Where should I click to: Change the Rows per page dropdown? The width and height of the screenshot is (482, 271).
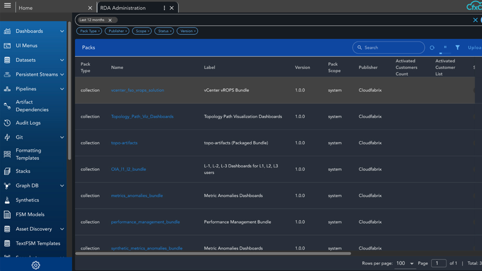405,263
